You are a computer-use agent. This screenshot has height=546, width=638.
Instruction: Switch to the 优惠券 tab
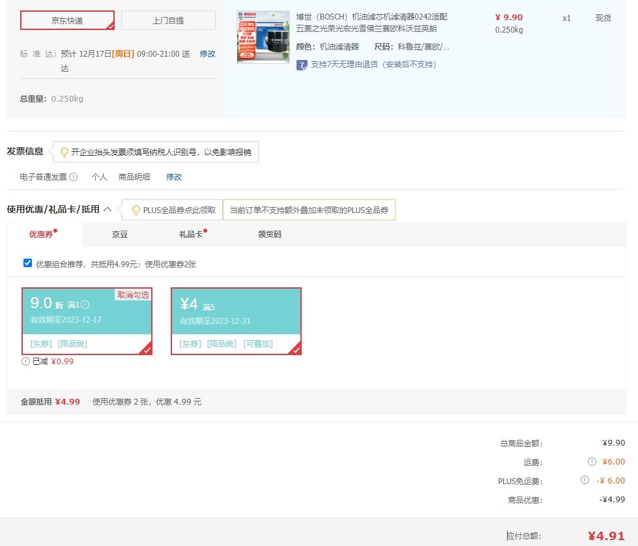coord(41,235)
